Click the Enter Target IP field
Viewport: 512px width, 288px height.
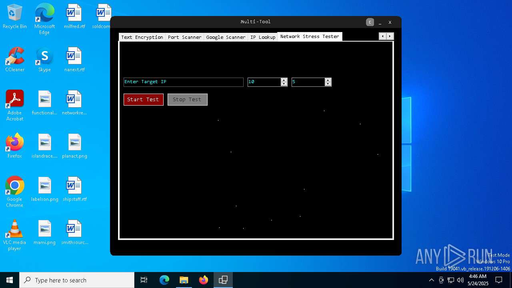[x=184, y=82]
